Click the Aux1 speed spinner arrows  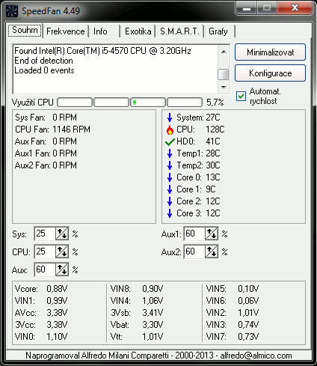[x=212, y=234]
